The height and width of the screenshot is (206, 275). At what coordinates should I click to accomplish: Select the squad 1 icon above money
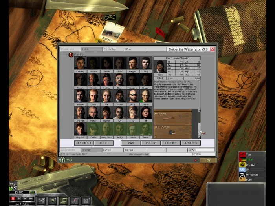tap(13, 186)
